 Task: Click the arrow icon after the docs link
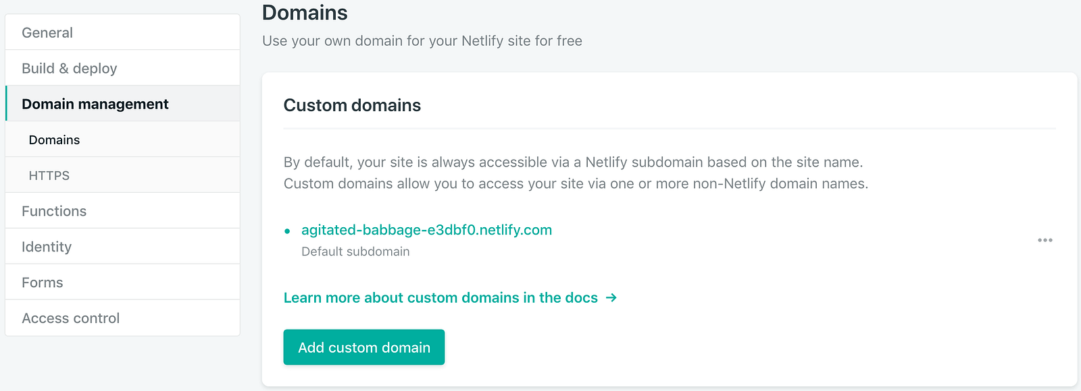click(611, 298)
